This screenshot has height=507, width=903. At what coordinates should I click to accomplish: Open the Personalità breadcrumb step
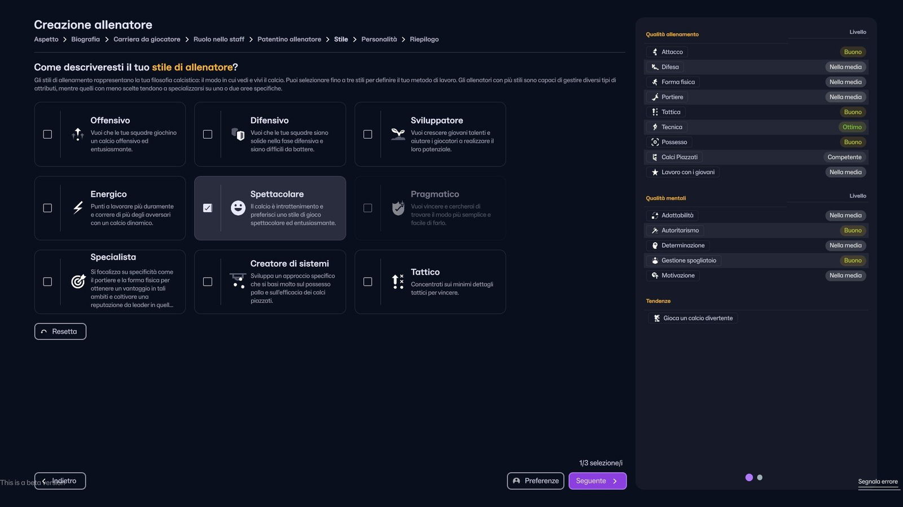click(x=379, y=39)
